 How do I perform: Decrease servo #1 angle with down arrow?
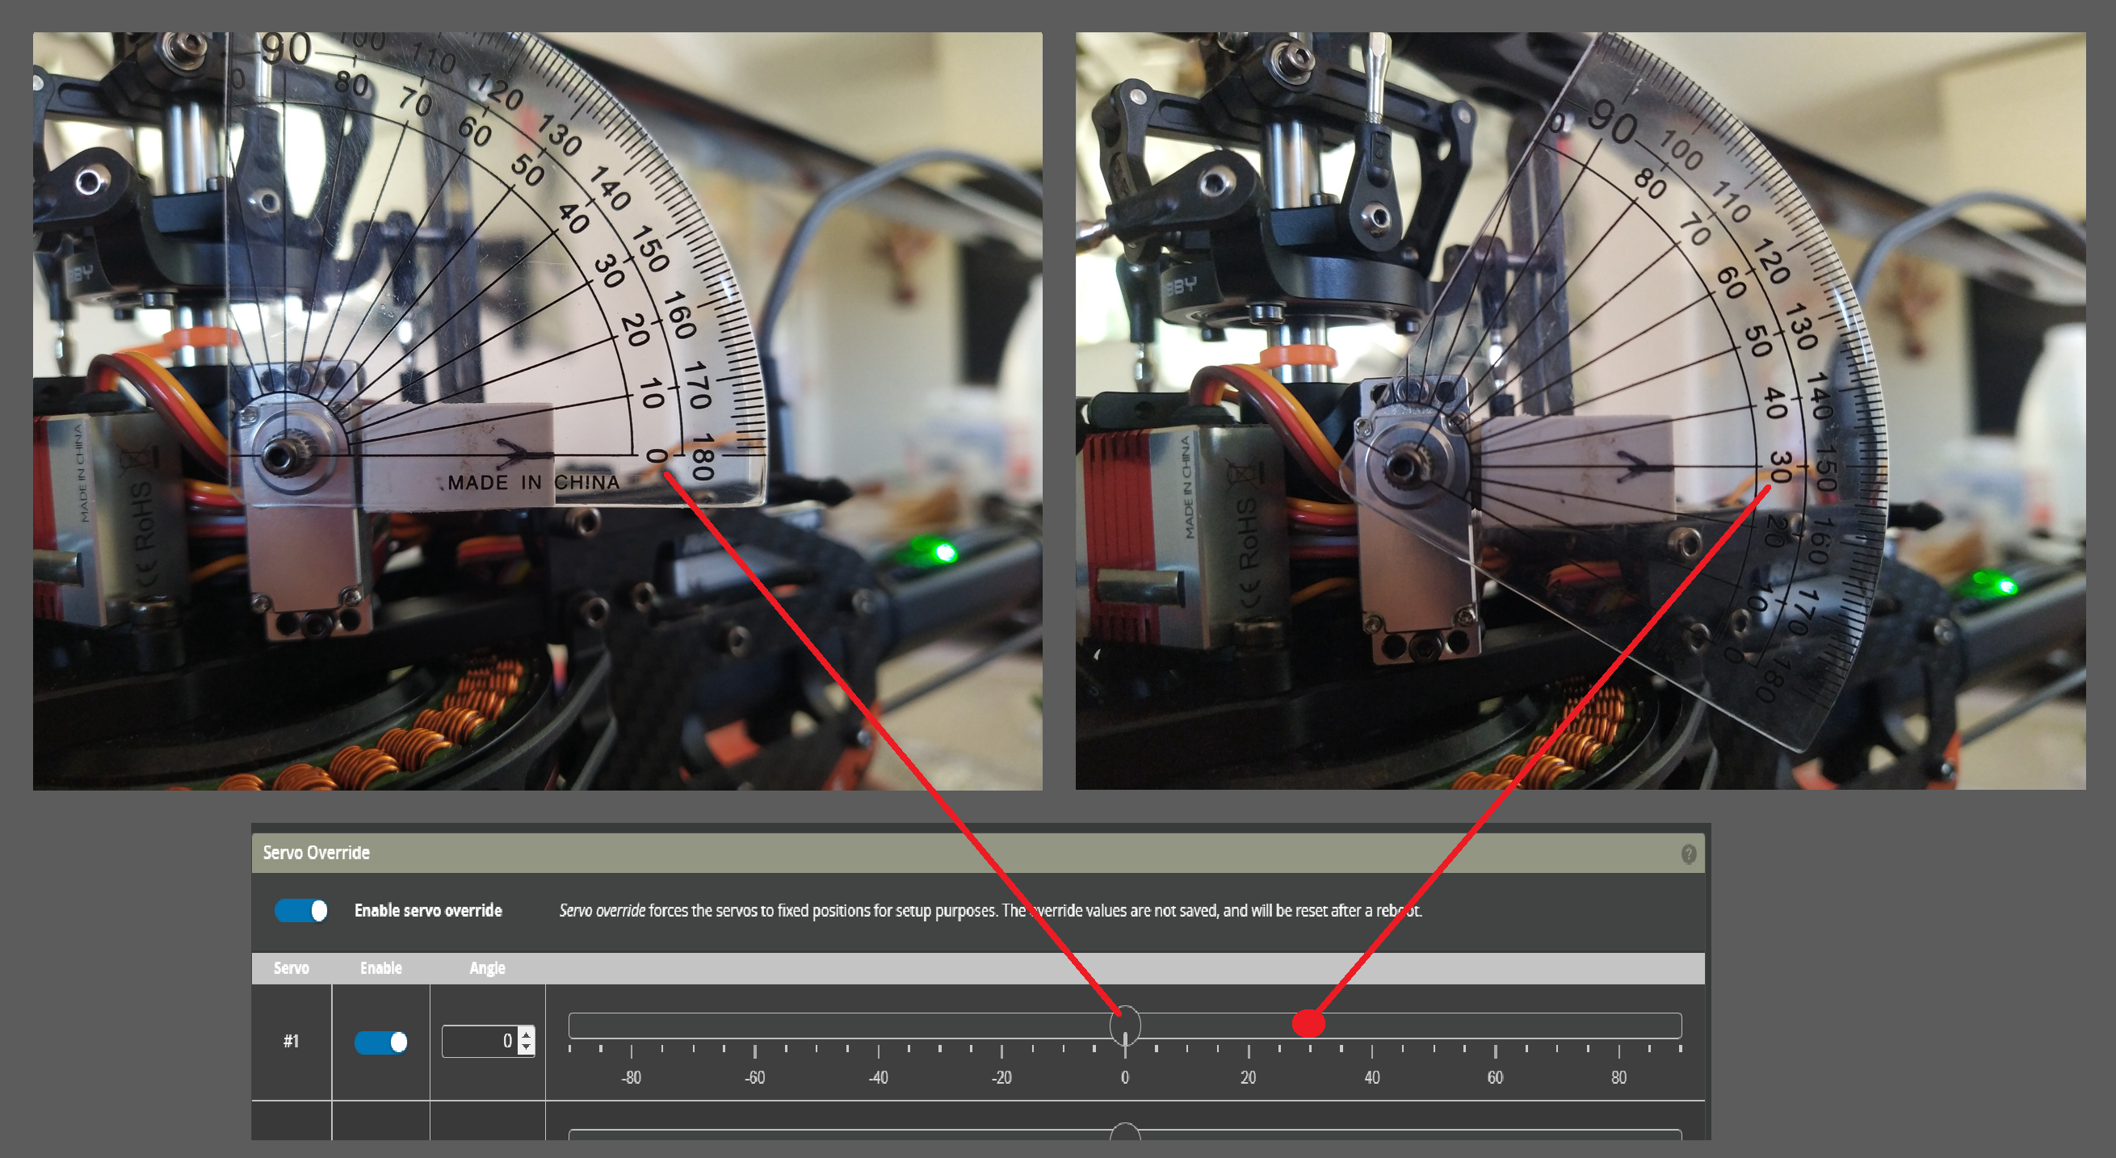click(527, 1048)
